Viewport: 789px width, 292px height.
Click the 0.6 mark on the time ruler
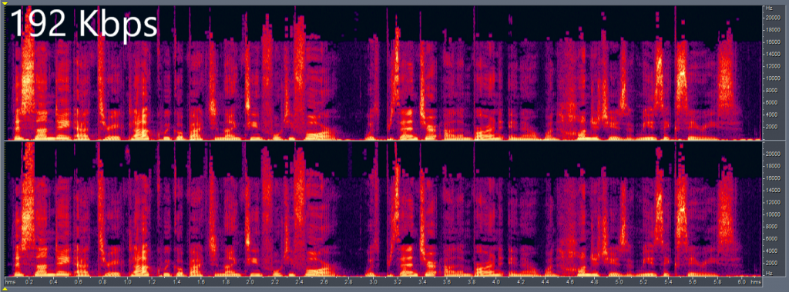(x=78, y=282)
